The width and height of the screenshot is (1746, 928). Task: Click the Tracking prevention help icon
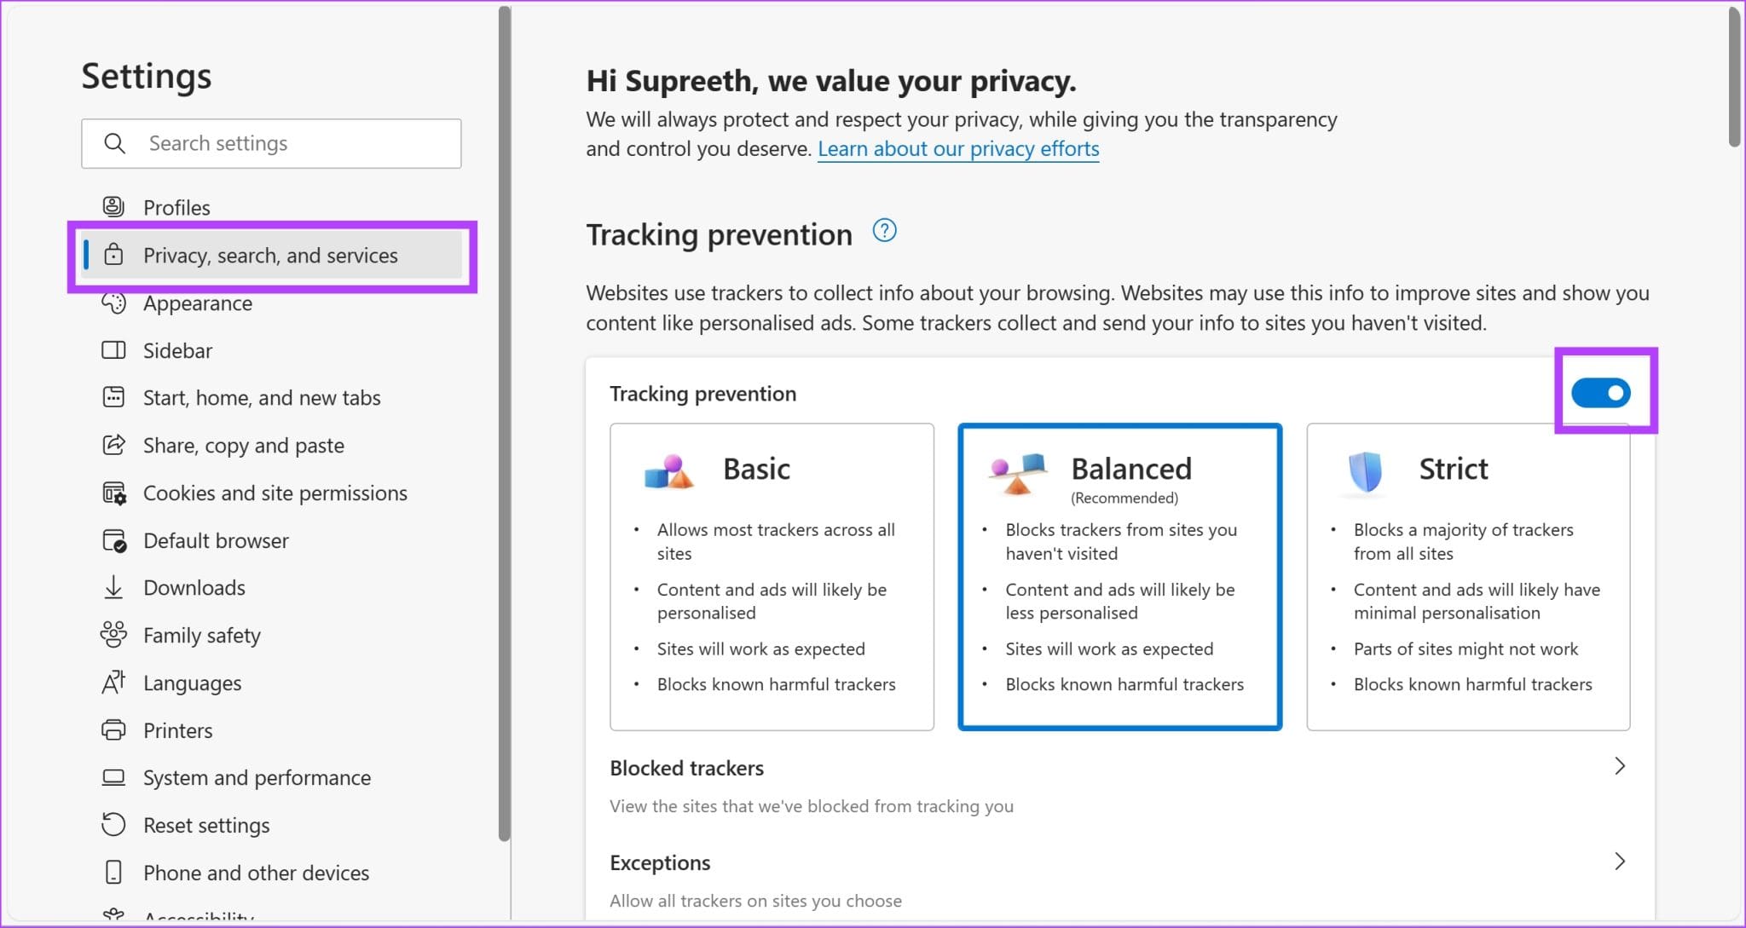pos(886,230)
